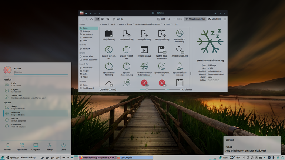Go up to parent folder arrow
The width and height of the screenshot is (285, 160).
tap(91, 19)
